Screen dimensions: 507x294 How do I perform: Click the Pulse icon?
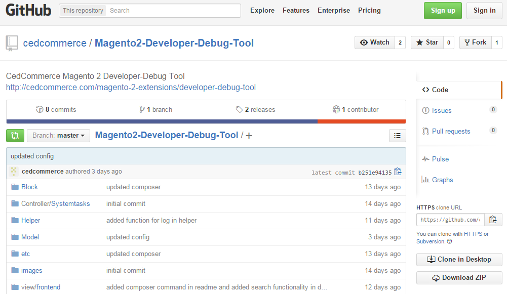click(425, 159)
